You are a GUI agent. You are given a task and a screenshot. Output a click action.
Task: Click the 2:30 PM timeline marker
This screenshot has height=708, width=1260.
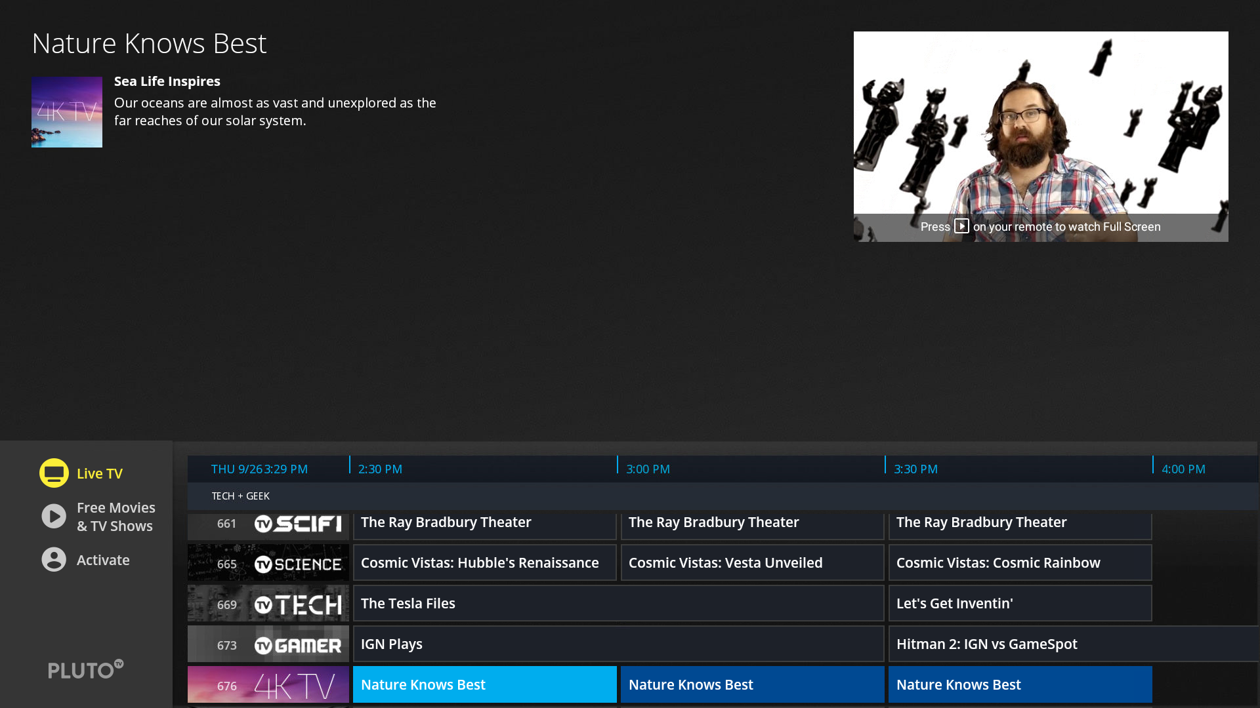click(x=380, y=469)
